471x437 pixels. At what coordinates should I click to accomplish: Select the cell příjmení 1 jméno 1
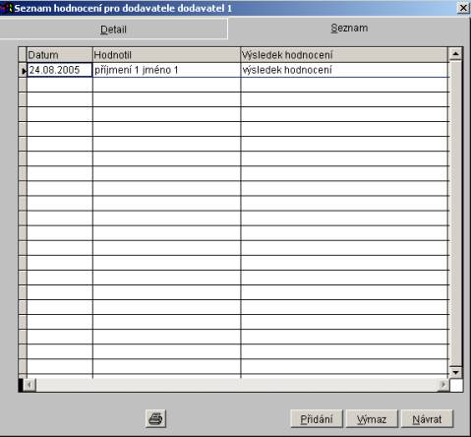[x=166, y=70]
